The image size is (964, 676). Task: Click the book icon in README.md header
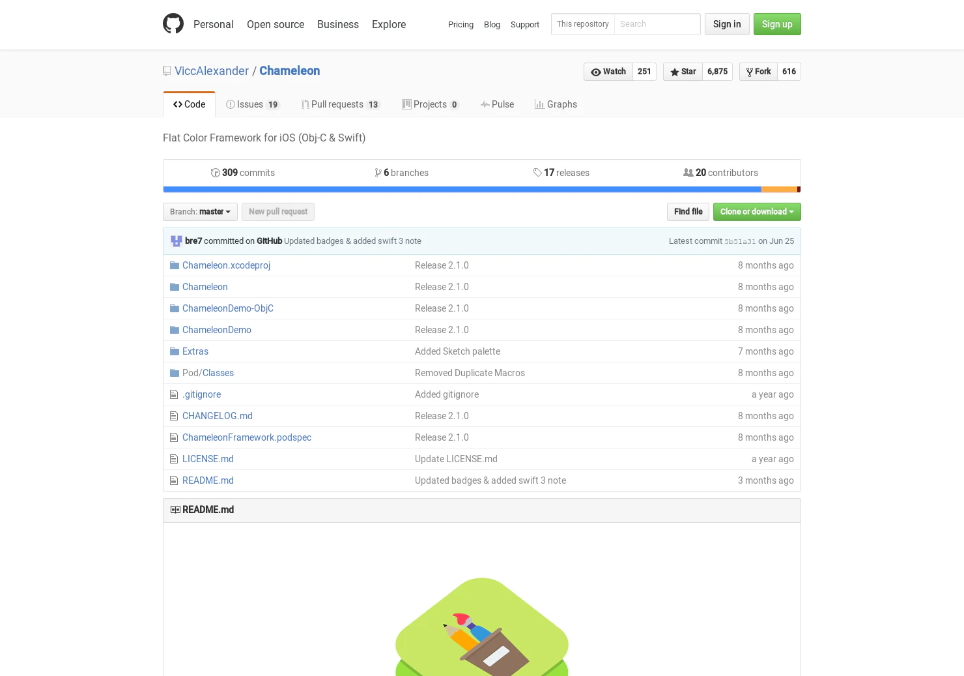[175, 510]
